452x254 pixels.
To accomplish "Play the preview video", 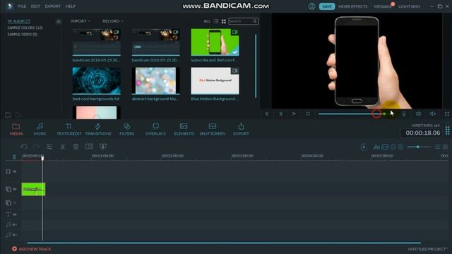I will (x=294, y=114).
